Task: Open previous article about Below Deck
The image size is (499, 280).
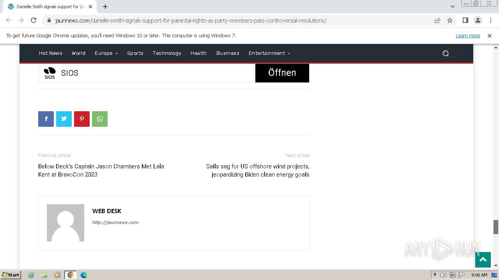Action: (101, 170)
